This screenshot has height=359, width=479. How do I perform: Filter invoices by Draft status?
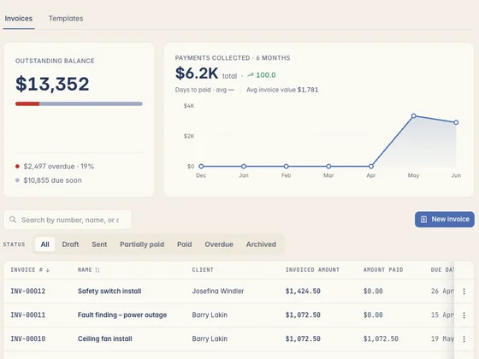point(70,244)
